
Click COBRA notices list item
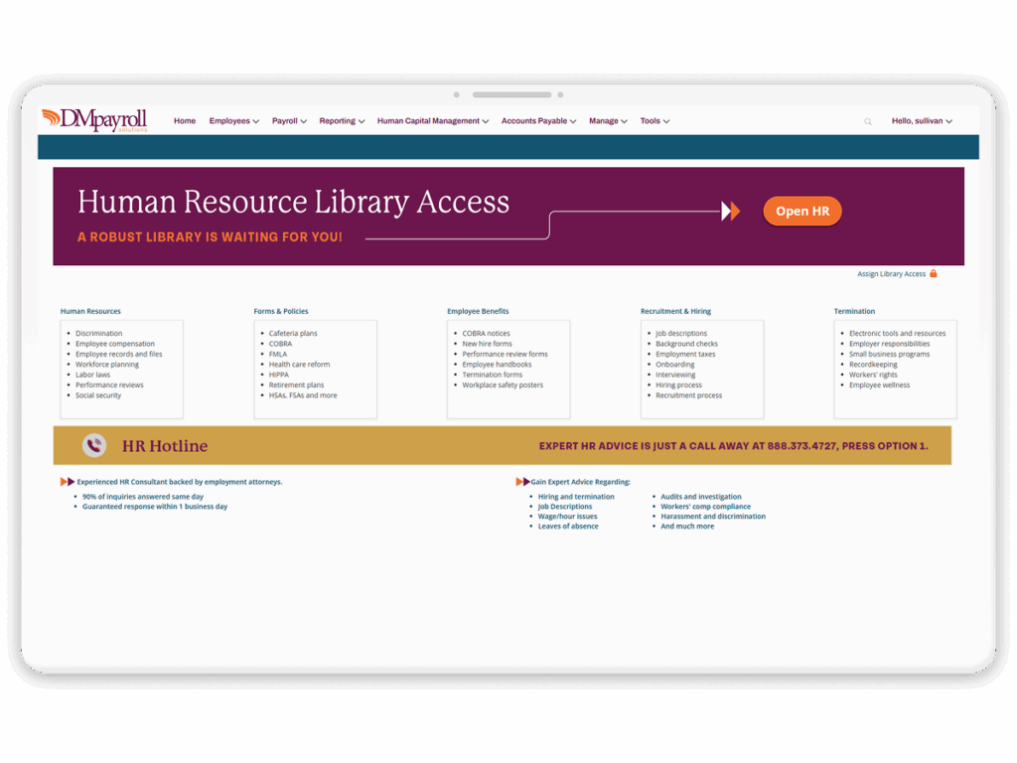click(x=486, y=334)
